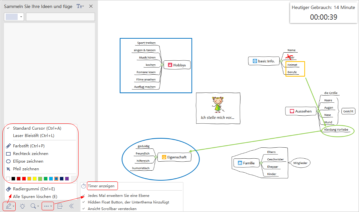Viewport: 359px width, 212px height.
Task: Pick the orange color swatch
Action: point(29,179)
